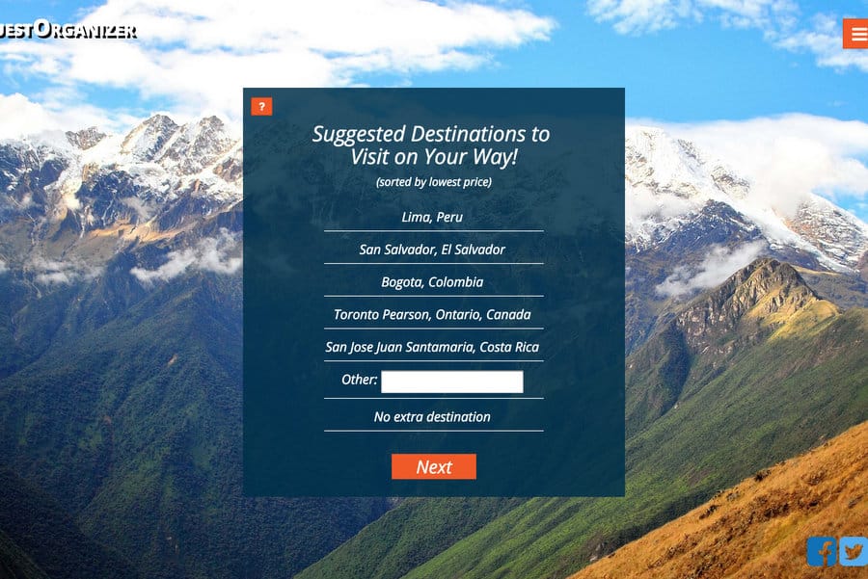Share via the Twitter bird icon
This screenshot has height=579, width=868.
click(x=854, y=551)
